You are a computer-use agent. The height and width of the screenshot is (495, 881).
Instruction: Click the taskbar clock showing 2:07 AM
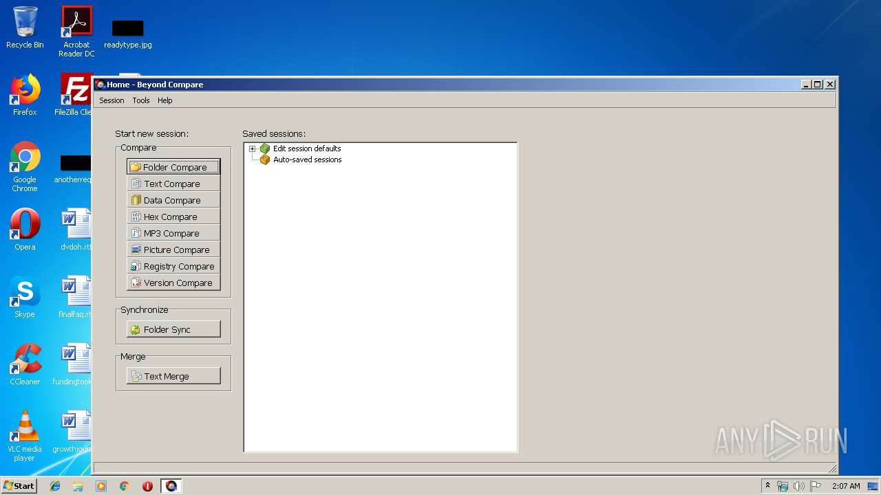coord(846,486)
